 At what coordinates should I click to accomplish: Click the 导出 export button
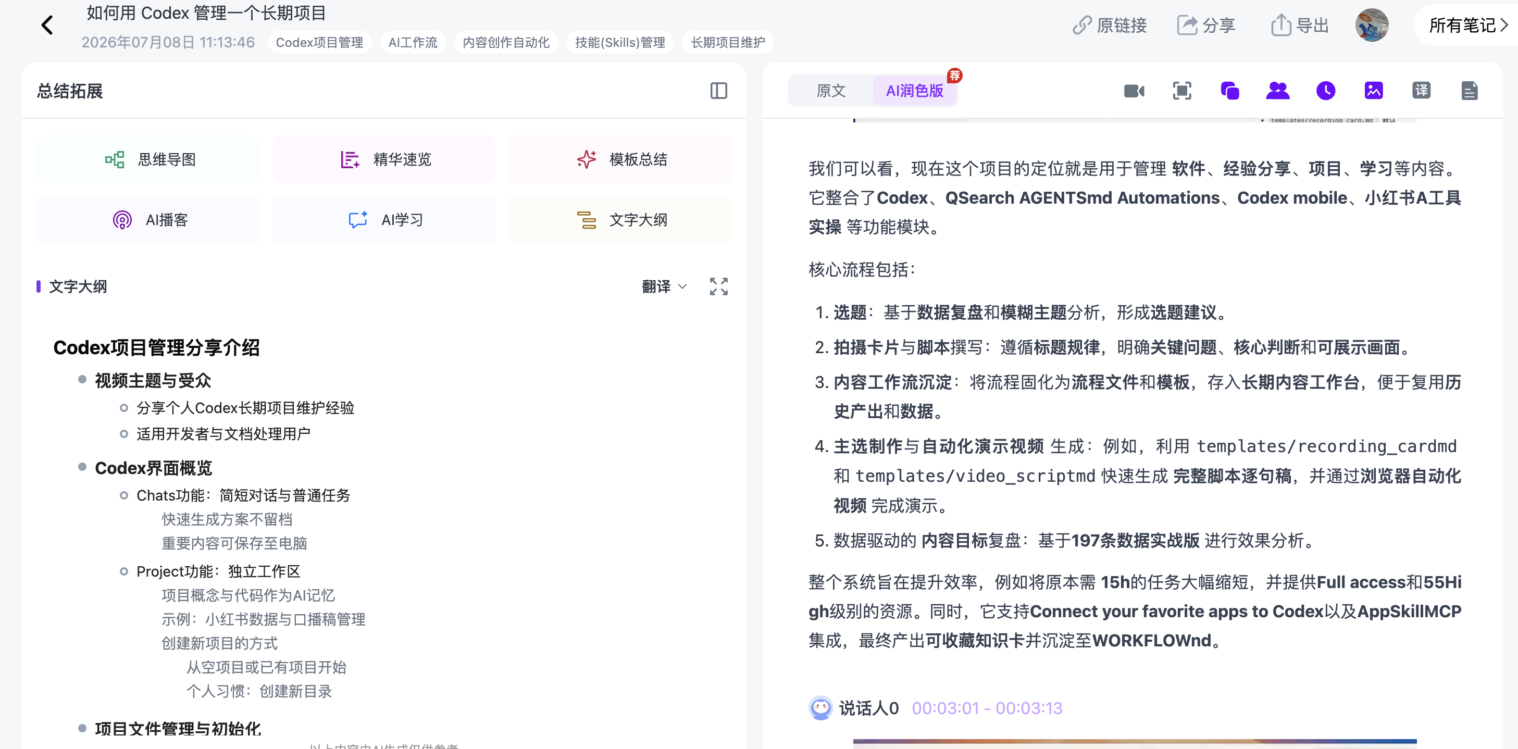[x=1299, y=26]
